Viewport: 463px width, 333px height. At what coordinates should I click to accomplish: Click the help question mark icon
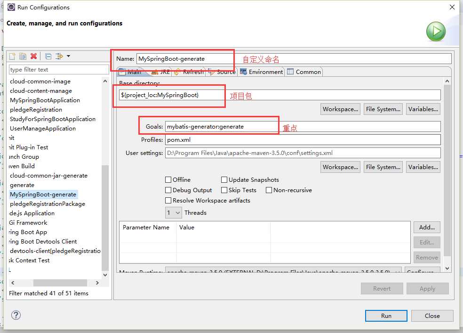tap(16, 315)
